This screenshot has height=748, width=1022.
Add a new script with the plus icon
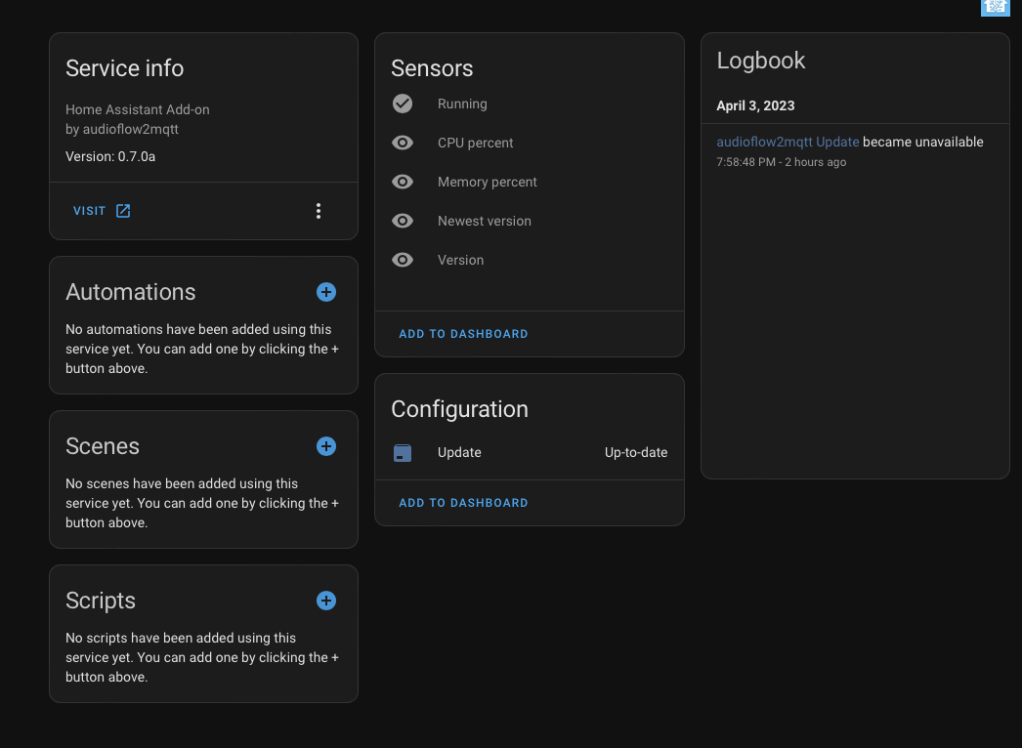[325, 600]
